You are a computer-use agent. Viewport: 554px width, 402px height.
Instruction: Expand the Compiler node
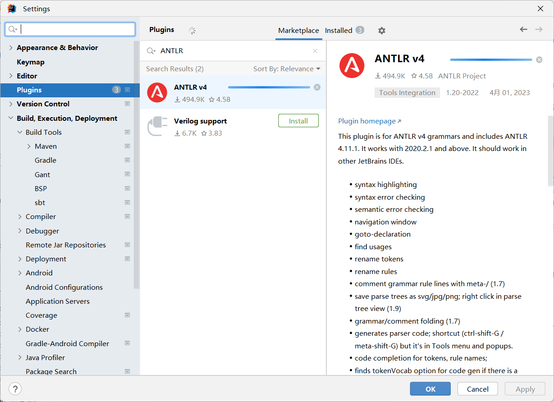[x=20, y=217]
